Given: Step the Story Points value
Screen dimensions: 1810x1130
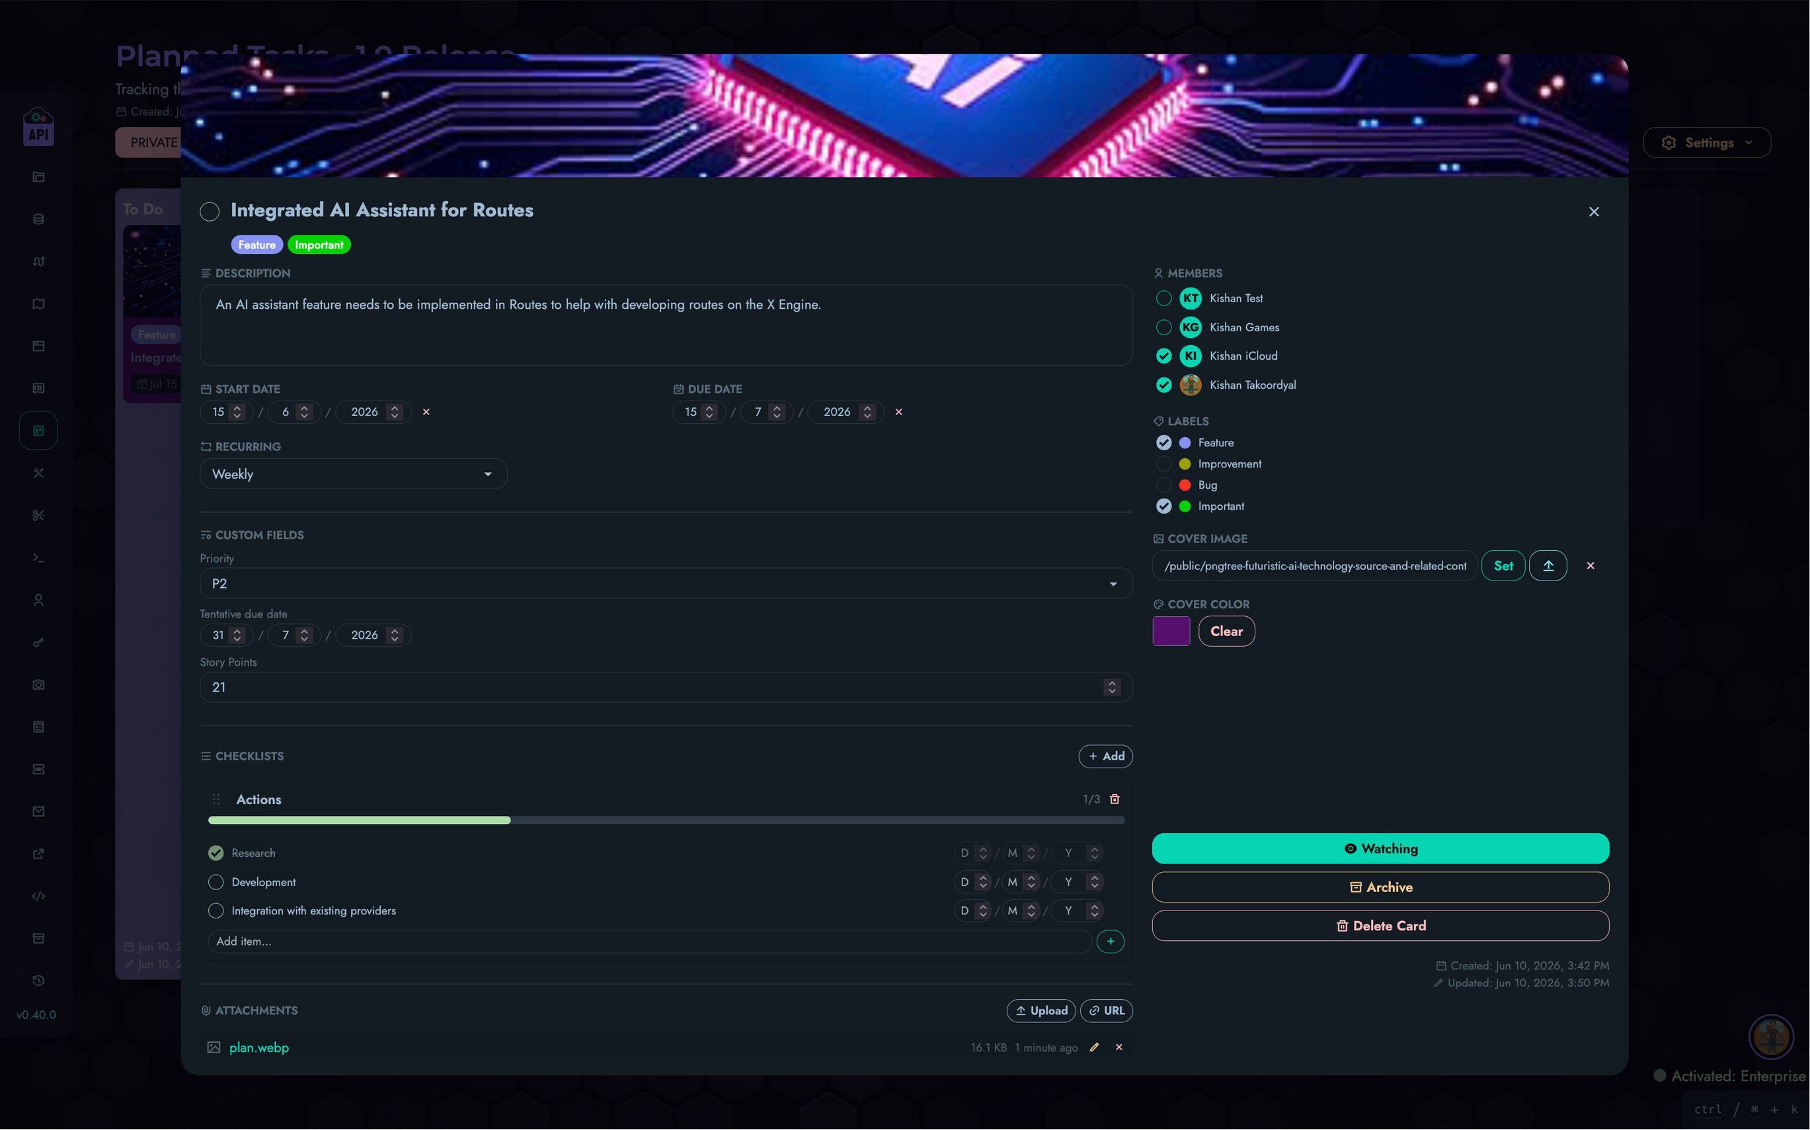Looking at the screenshot, I should (1111, 688).
